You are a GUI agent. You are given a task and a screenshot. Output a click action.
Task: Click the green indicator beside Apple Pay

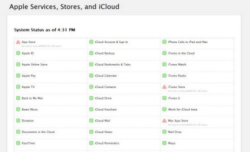(18, 76)
